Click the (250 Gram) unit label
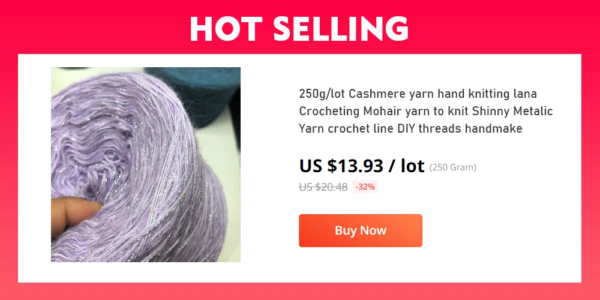 pyautogui.click(x=452, y=167)
